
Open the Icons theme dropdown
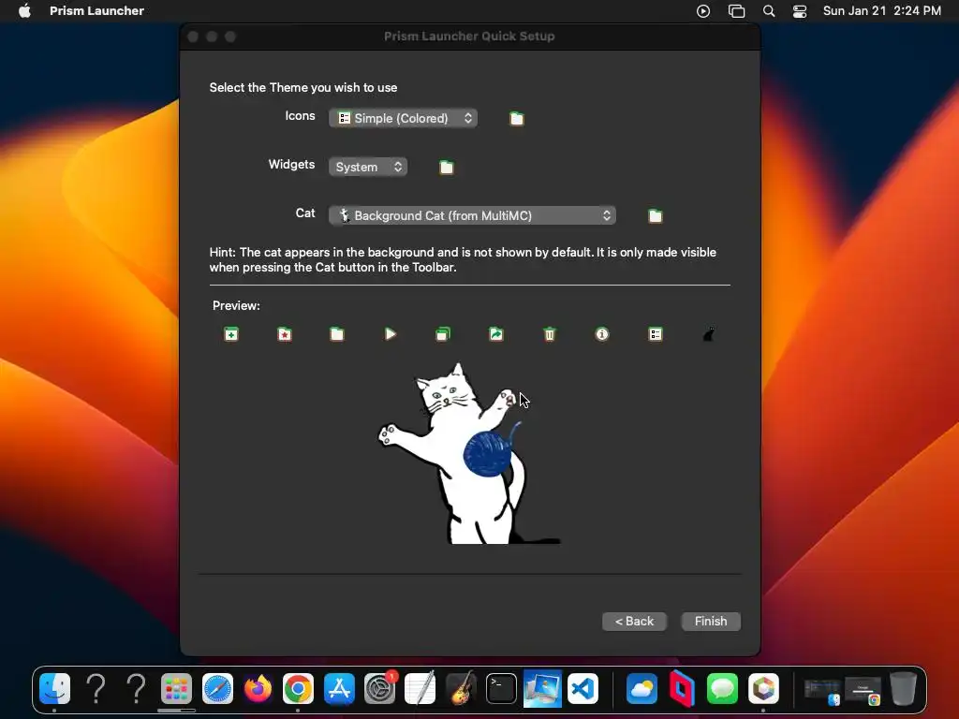click(x=403, y=118)
